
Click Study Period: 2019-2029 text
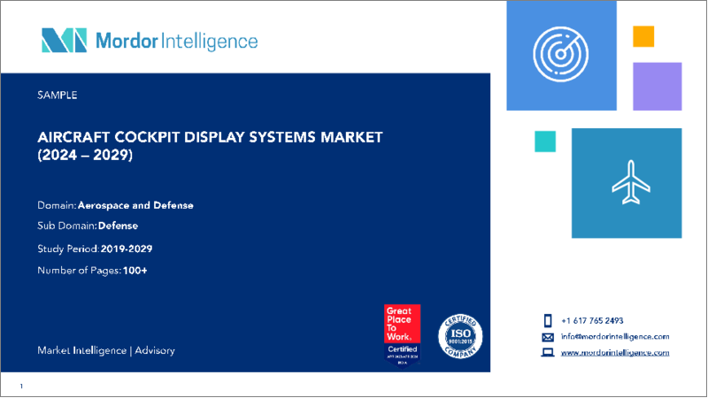[95, 249]
